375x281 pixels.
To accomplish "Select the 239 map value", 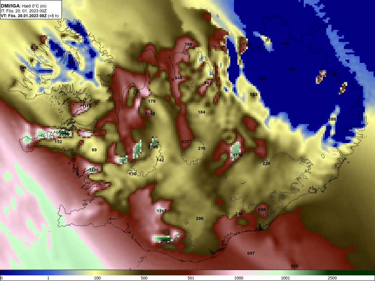I will point(266,163).
